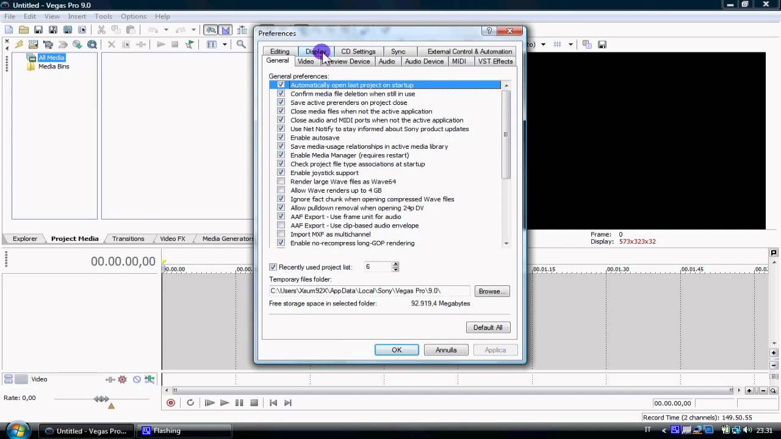The height and width of the screenshot is (439, 781).
Task: Check AAF Export clip-based audio envelope
Action: click(x=281, y=226)
